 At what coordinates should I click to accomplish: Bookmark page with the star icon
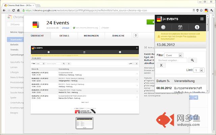(201, 10)
